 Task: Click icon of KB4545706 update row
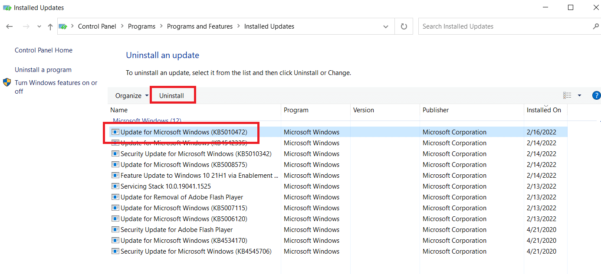115,251
